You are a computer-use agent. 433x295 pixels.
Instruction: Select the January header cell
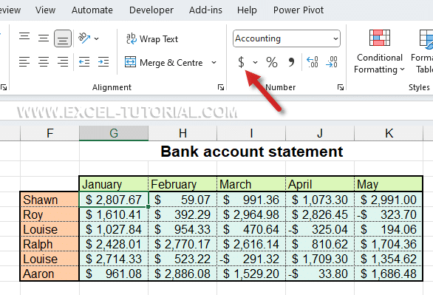point(114,184)
